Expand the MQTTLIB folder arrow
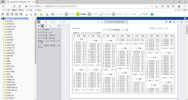The width and height of the screenshot is (188, 100). [x=3, y=66]
